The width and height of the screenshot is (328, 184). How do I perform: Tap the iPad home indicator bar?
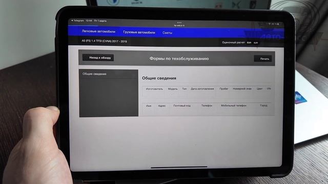pos(179,167)
